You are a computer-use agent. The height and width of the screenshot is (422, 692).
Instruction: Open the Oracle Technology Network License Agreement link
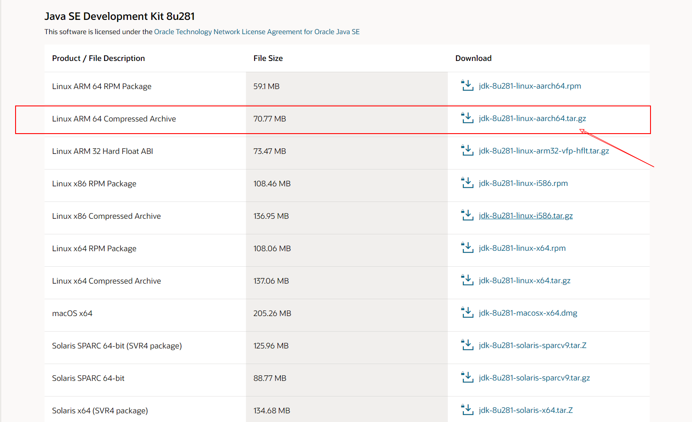[x=257, y=32]
